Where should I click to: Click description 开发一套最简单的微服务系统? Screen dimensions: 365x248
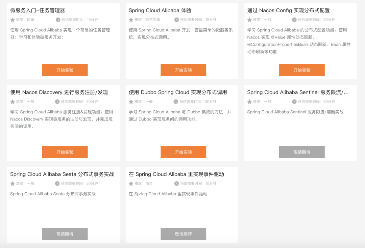pos(180,33)
